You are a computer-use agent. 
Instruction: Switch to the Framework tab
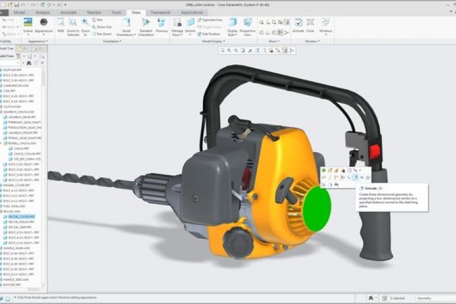click(x=161, y=13)
